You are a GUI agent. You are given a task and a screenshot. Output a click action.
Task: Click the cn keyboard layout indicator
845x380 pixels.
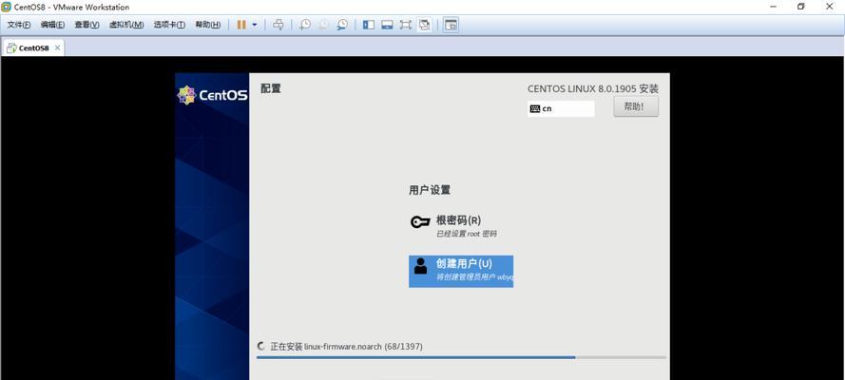coord(561,108)
